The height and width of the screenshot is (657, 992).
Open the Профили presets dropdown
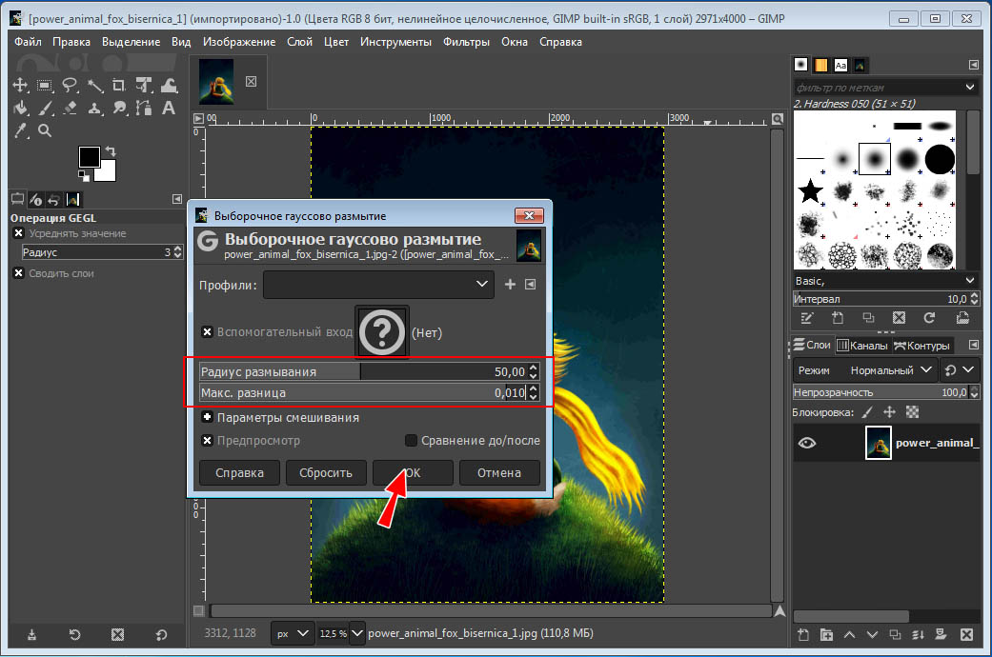378,284
